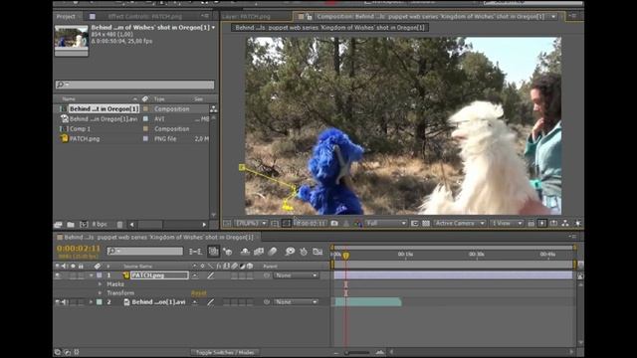Expand the Transform property group
The width and height of the screenshot is (637, 358).
click(100, 292)
